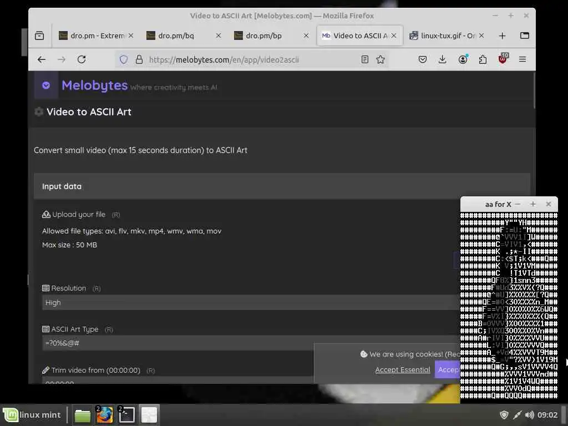Open the Firefox account icon
The height and width of the screenshot is (426, 568).
[463, 59]
